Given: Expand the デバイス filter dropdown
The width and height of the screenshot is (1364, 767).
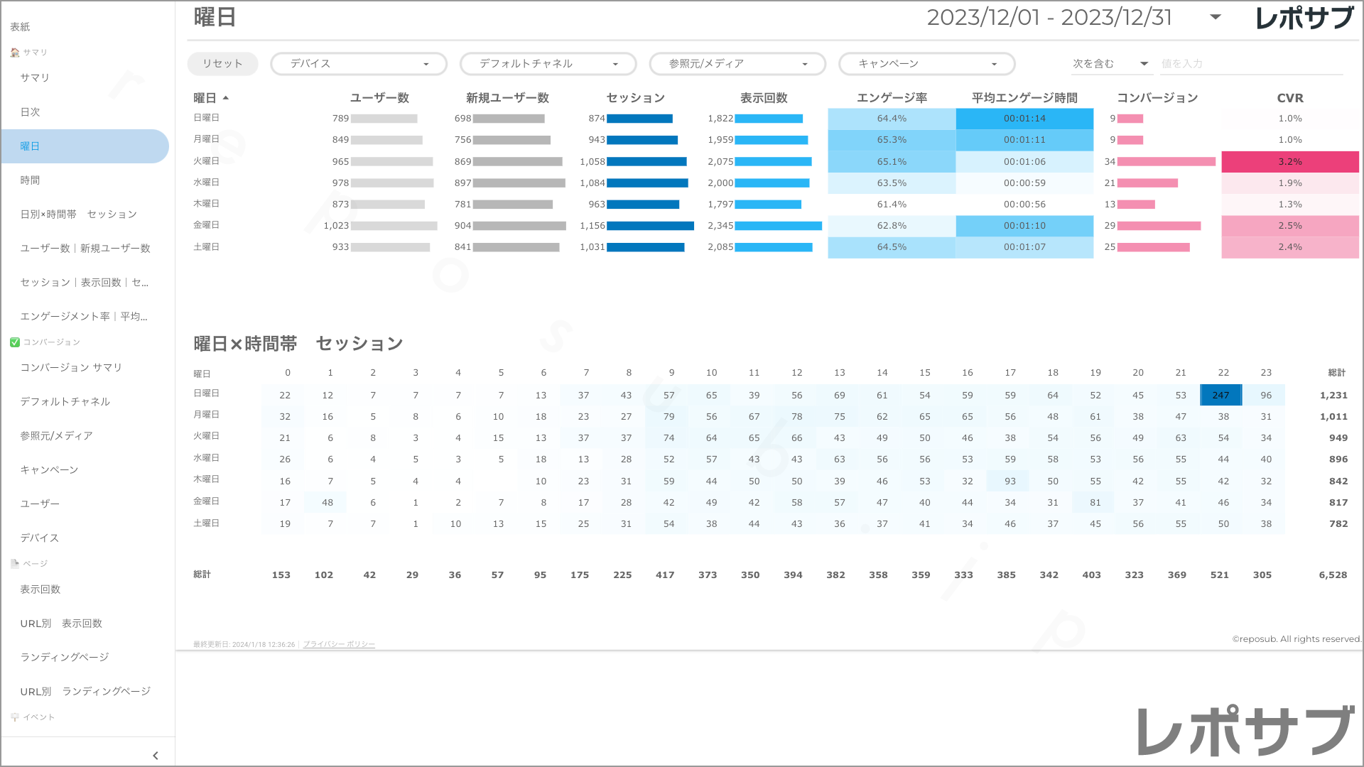Looking at the screenshot, I should tap(359, 64).
